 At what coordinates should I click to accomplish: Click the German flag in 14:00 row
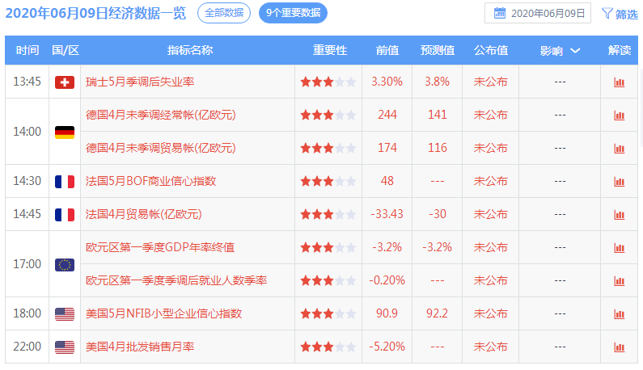click(x=65, y=132)
